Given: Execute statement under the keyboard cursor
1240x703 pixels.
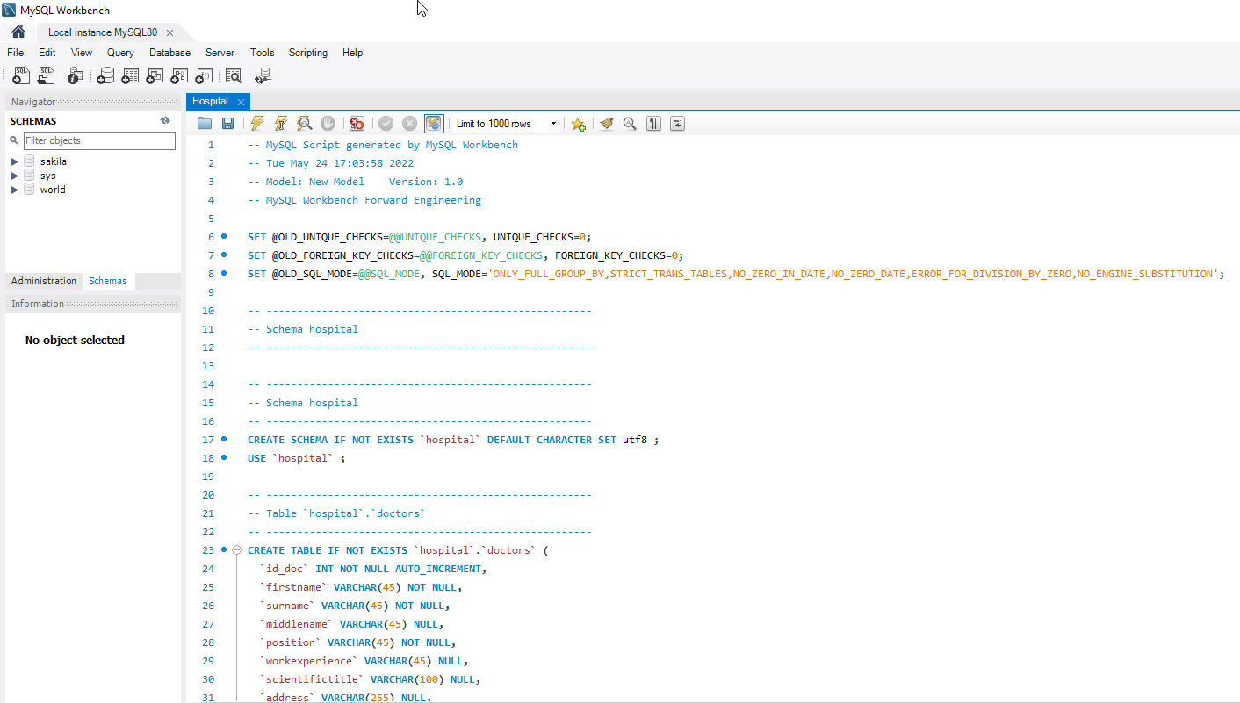Looking at the screenshot, I should pyautogui.click(x=281, y=124).
